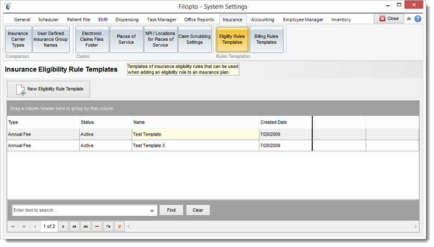The image size is (434, 247).
Task: Select the Test Template 3 name cell
Action: coord(195,146)
